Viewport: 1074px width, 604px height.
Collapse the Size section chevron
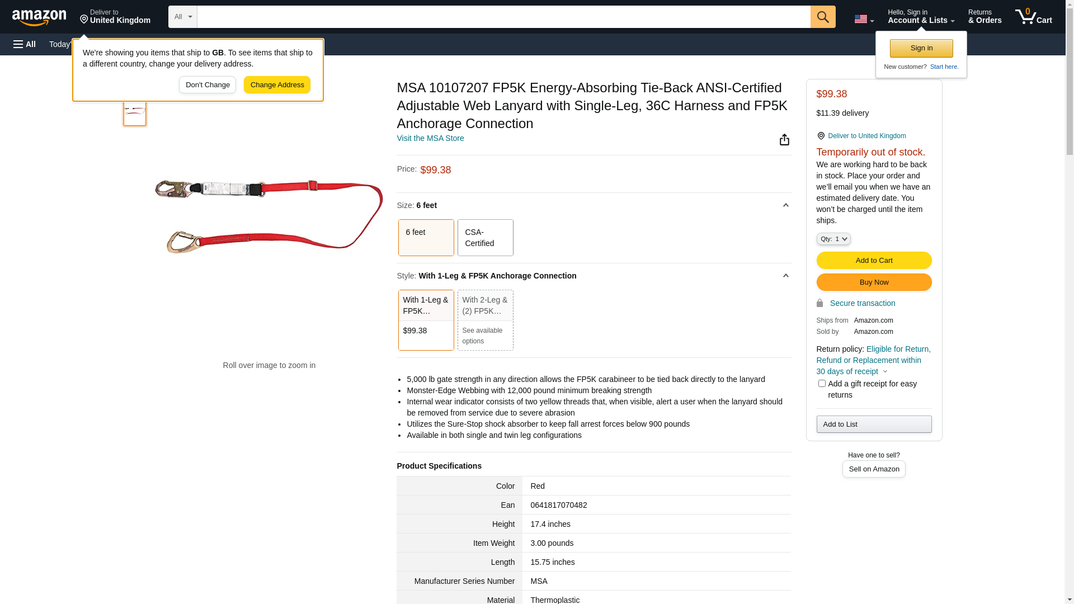tap(785, 205)
